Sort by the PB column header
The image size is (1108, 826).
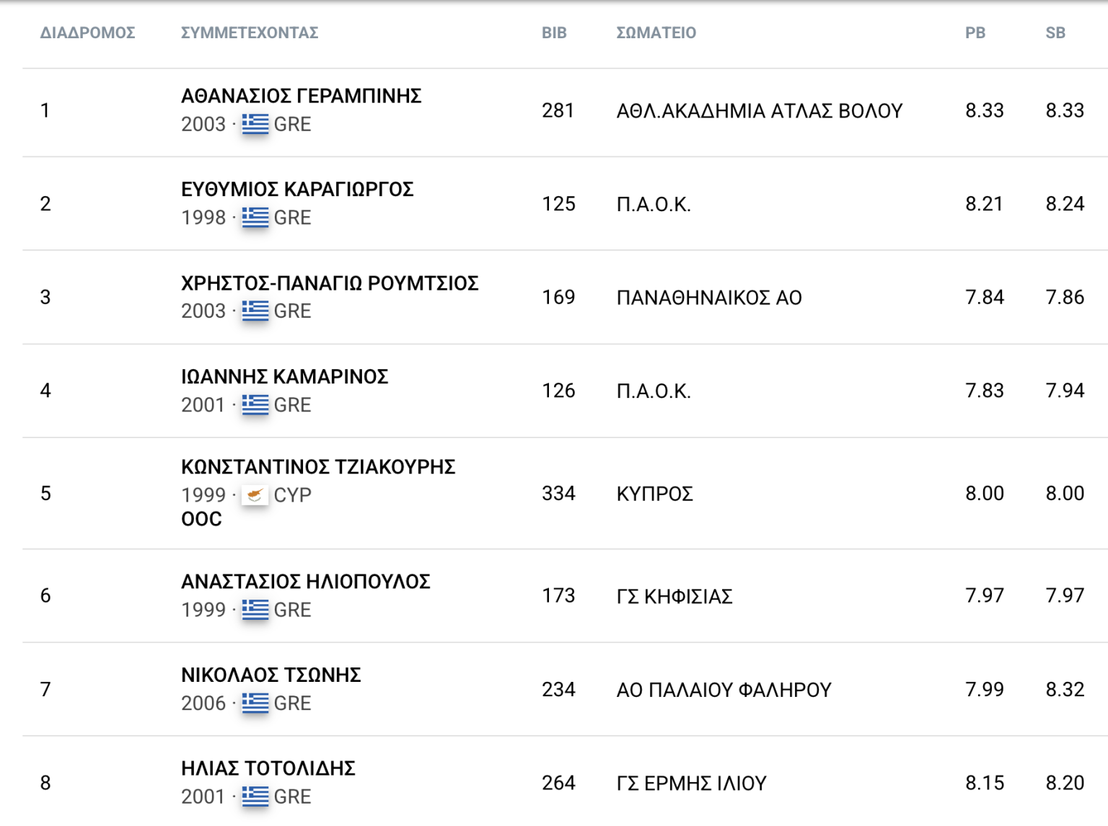[x=975, y=32]
